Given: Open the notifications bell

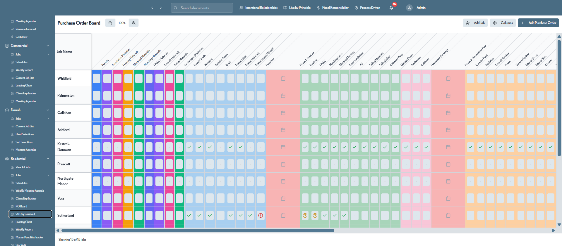Looking at the screenshot, I should (391, 8).
